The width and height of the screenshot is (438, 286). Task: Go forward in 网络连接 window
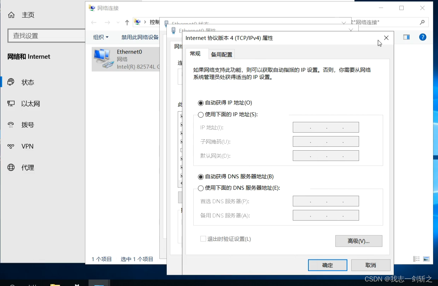point(107,22)
